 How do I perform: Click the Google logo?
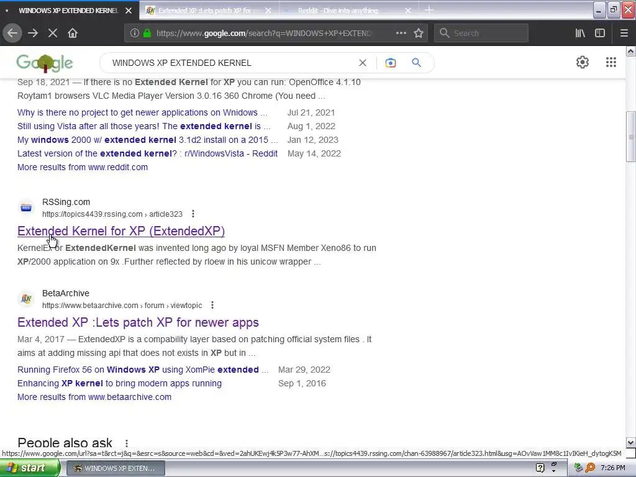coord(45,63)
